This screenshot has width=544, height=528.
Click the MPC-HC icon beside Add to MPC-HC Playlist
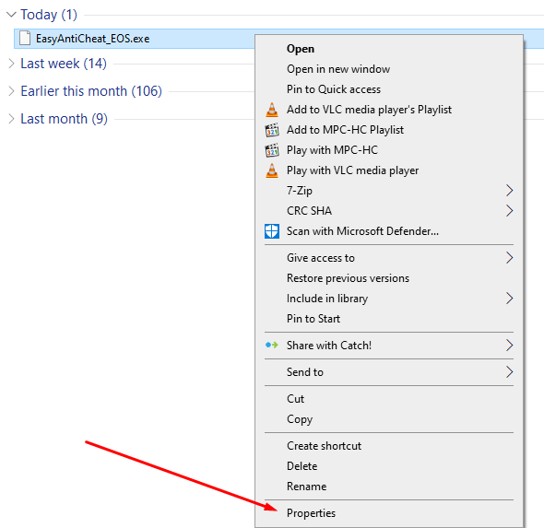coord(272,130)
